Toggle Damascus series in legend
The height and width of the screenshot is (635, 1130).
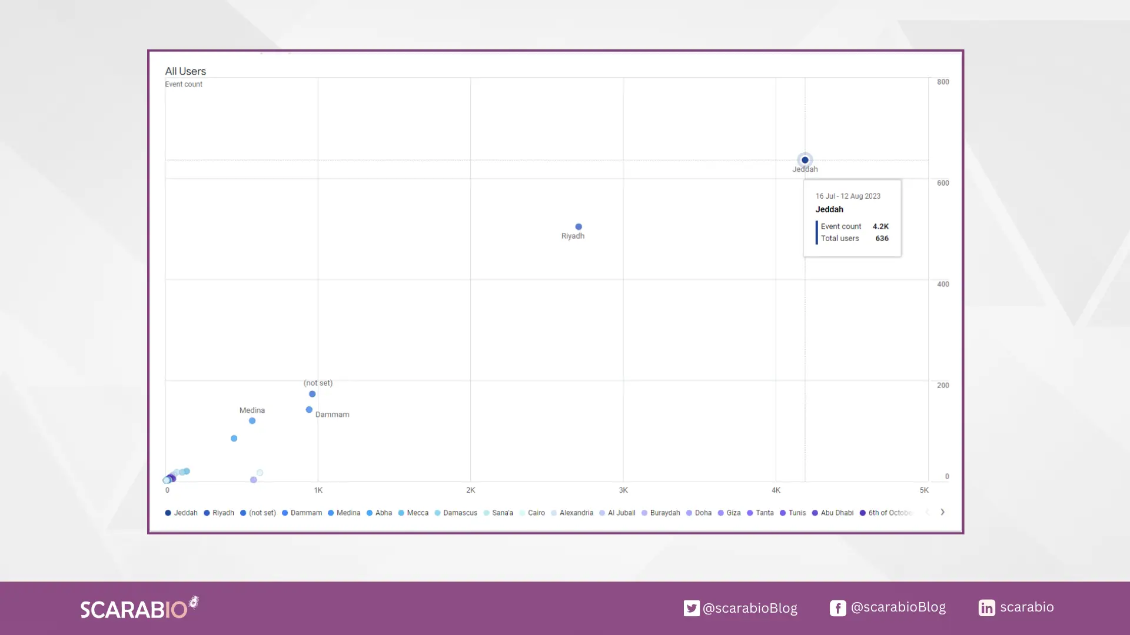(x=456, y=513)
